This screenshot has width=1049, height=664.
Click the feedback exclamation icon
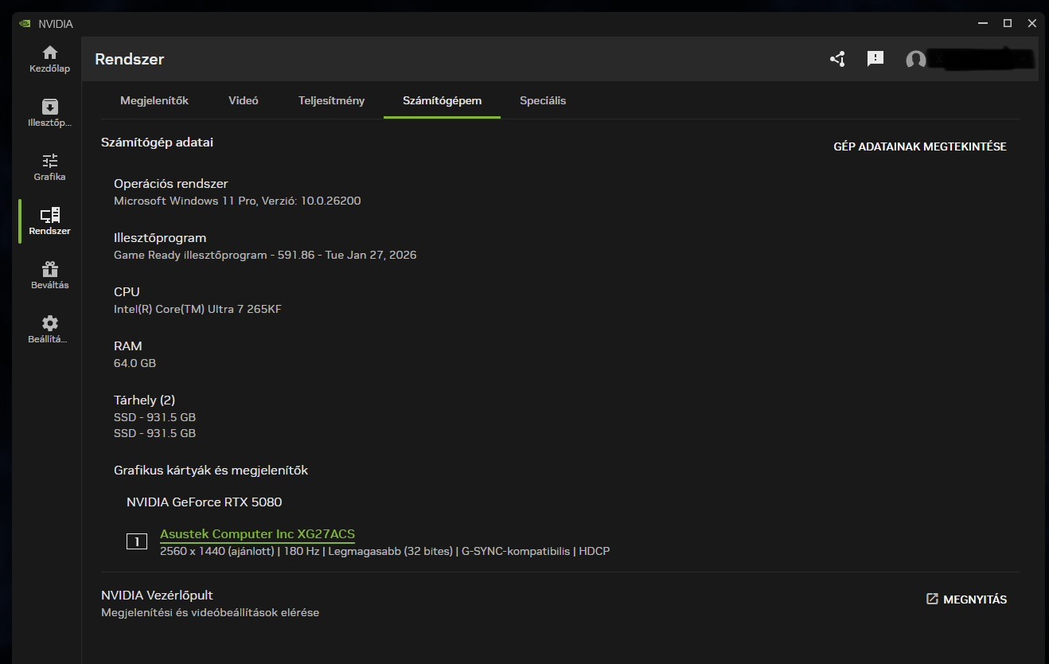coord(875,59)
